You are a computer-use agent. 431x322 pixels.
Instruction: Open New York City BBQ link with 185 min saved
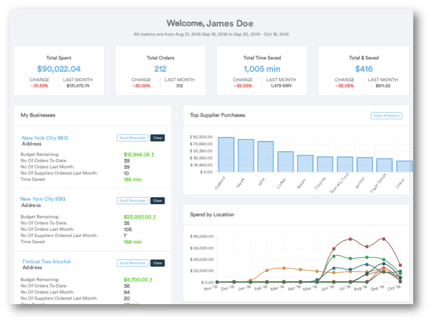45,138
